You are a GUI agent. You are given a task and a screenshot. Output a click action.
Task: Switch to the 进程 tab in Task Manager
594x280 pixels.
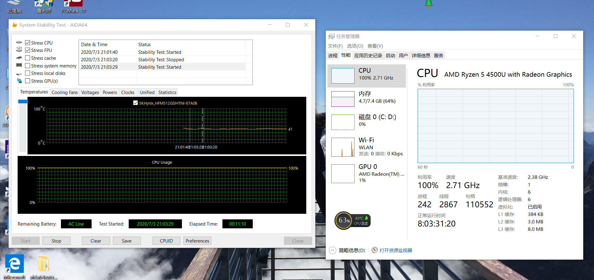(333, 55)
